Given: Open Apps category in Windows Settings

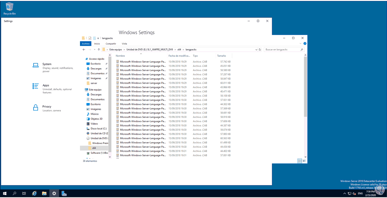Looking at the screenshot, I should click(54, 89).
